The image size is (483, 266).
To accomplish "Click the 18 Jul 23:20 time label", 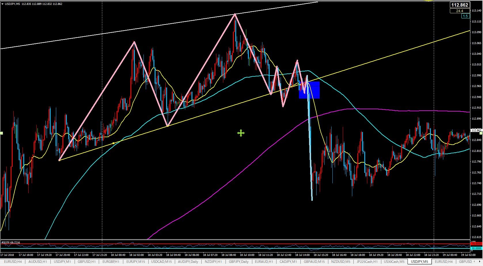I will pyautogui.click(x=431, y=255).
